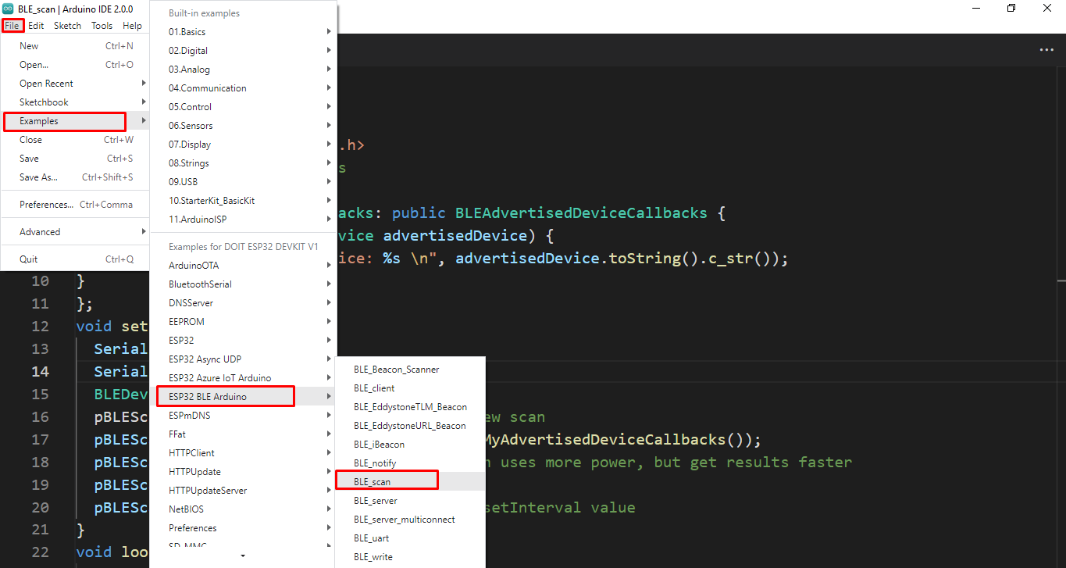Open BLE_notify example
This screenshot has height=568, width=1066.
coord(410,463)
